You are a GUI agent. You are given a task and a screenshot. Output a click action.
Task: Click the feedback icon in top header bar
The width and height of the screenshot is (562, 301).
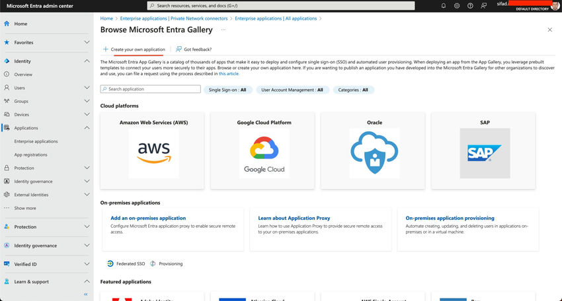[x=483, y=5]
